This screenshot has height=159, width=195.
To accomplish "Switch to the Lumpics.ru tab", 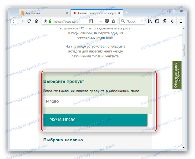I will [45, 13].
